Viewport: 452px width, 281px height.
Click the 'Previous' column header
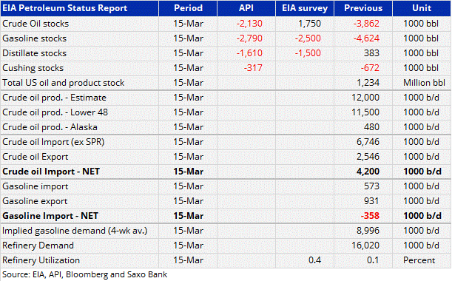pyautogui.click(x=363, y=8)
